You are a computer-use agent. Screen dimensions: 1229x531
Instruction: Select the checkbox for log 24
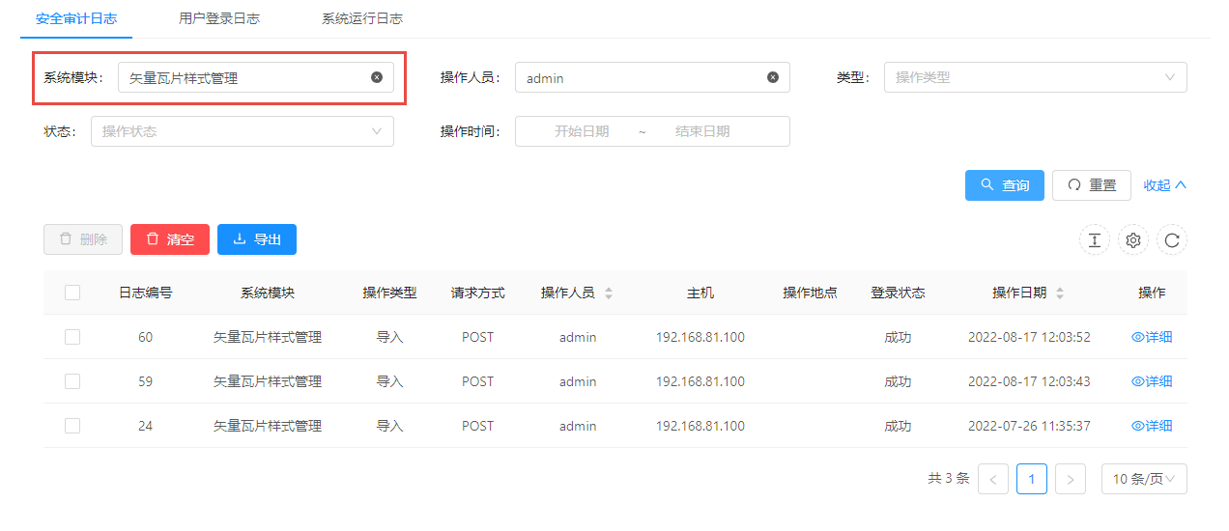[72, 426]
